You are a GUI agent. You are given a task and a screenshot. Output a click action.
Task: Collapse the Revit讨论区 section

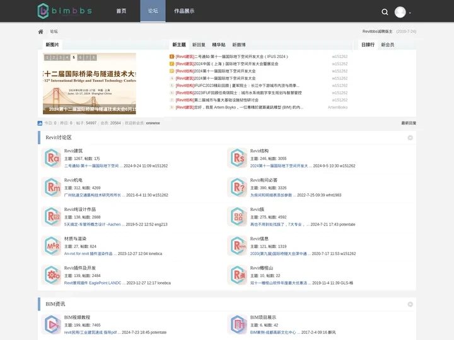point(410,138)
